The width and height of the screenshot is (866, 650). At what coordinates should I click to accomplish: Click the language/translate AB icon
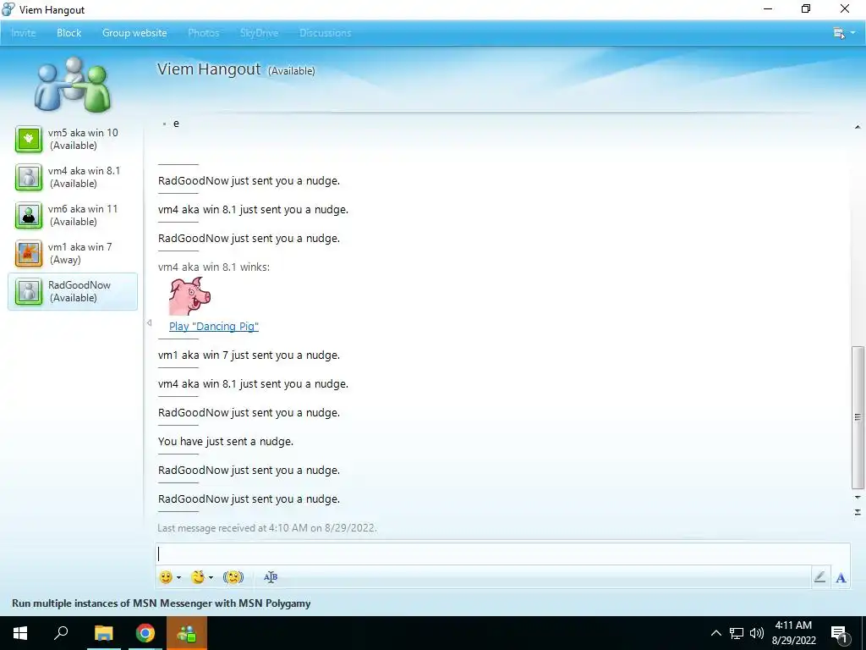271,577
